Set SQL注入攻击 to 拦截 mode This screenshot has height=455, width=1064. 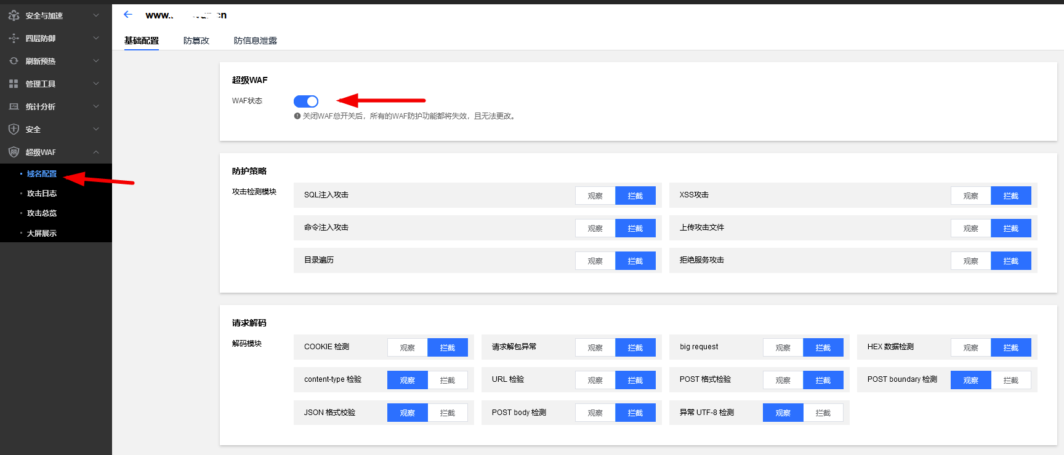point(635,196)
